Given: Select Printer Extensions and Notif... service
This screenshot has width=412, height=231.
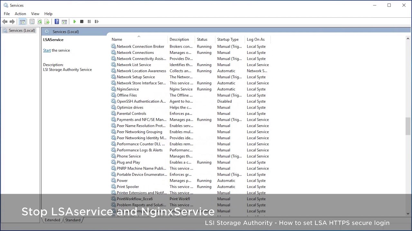Looking at the screenshot, I should (142, 193).
